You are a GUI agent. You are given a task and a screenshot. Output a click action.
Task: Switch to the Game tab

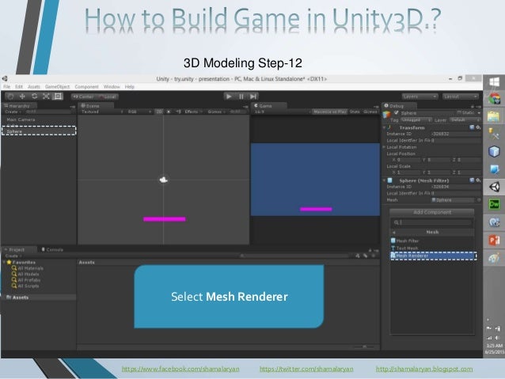pyautogui.click(x=268, y=105)
